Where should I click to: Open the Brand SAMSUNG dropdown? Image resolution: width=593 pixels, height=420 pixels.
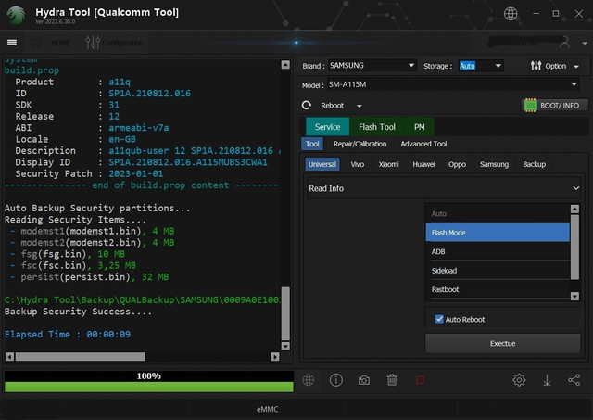(372, 66)
